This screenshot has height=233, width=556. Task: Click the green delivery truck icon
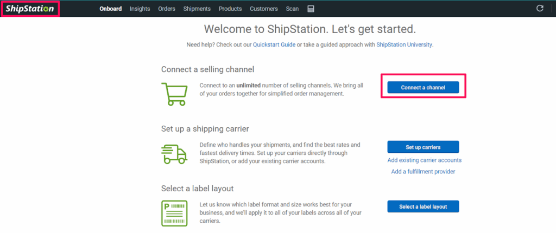[x=174, y=154]
